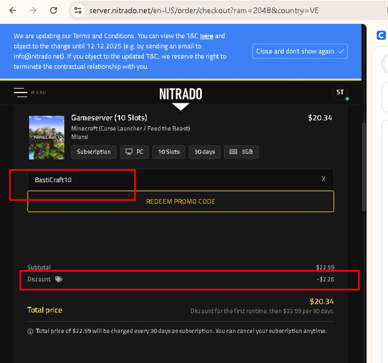
Task: Click 'Gameserver (10 Slots)' title
Action: 109,118
